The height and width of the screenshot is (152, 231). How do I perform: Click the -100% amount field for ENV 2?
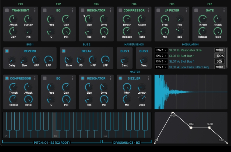[x=219, y=56]
